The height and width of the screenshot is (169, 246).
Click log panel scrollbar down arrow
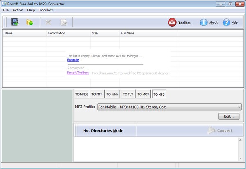pos(240,158)
